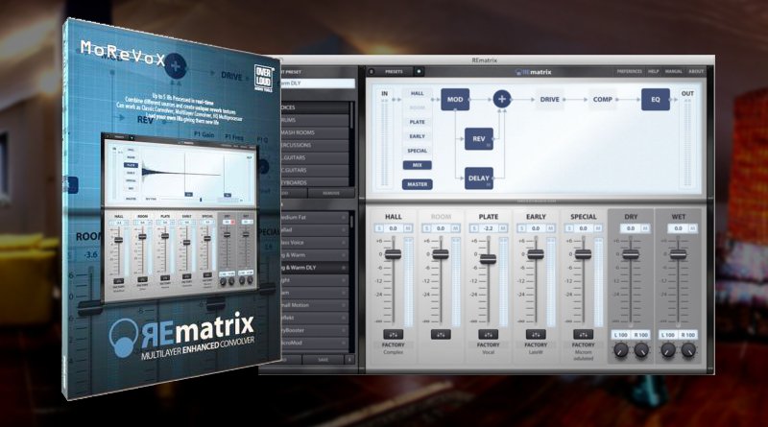
Task: Open HALL channel edit settings icon
Action: click(x=393, y=335)
